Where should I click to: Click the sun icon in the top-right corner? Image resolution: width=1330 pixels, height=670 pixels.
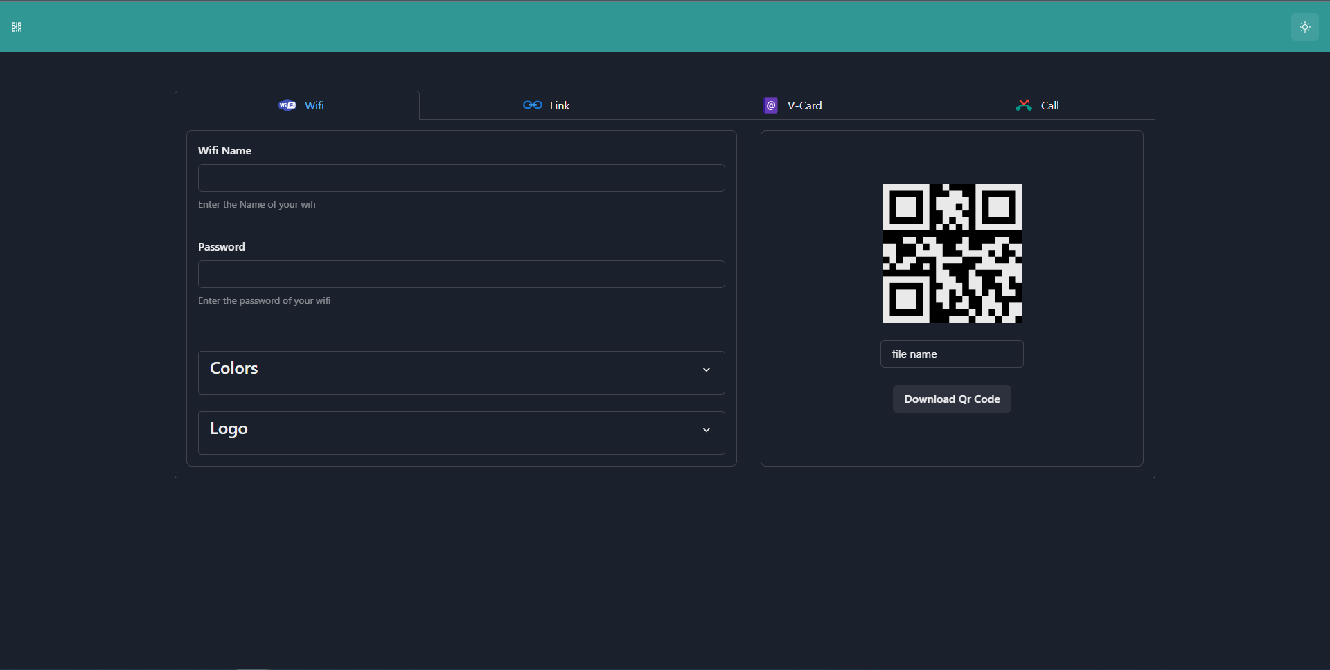[1305, 27]
